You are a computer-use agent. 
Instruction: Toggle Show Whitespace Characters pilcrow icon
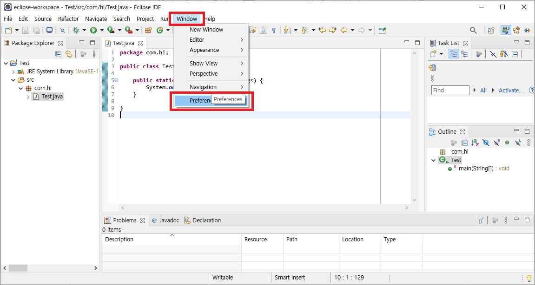point(274,30)
